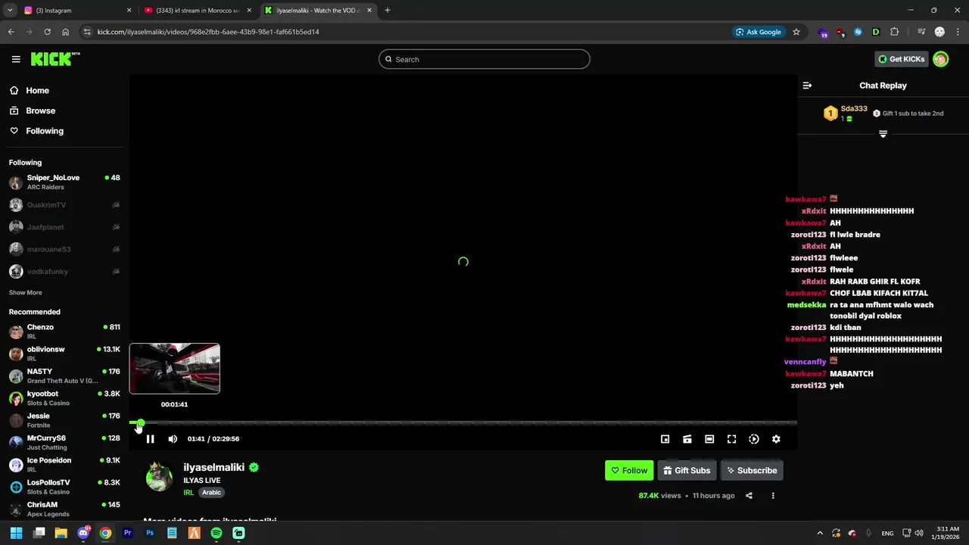
Task: Open Chenzo recommended channel
Action: coord(64,332)
